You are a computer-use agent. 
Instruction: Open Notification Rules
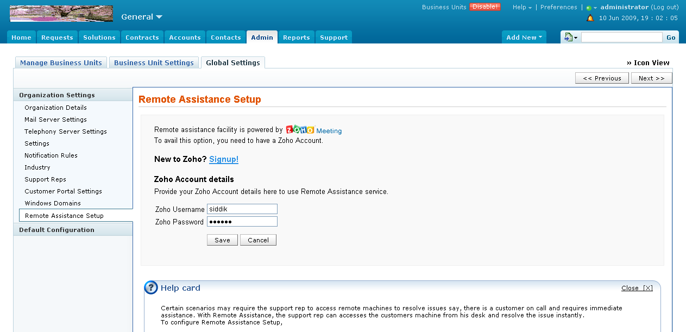pyautogui.click(x=51, y=155)
